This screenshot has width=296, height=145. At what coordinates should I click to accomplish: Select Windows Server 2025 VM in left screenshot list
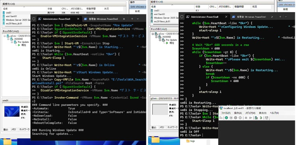click(x=17, y=20)
